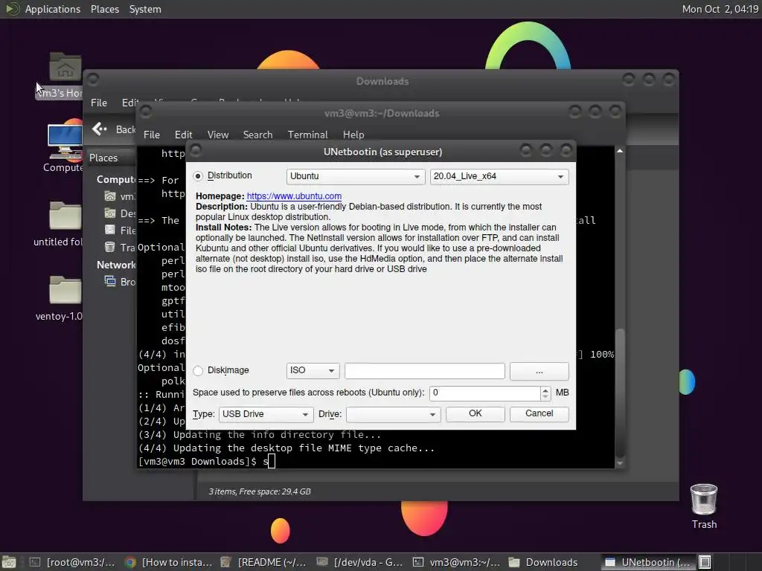762x571 pixels.
Task: Go Back with the file manager arrow icon
Action: tap(100, 129)
